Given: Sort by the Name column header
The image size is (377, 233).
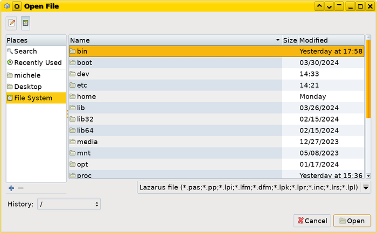Looking at the screenshot, I should [175, 40].
